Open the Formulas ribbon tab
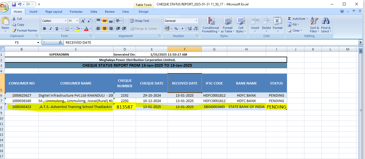The image size is (365, 159). 76,12
